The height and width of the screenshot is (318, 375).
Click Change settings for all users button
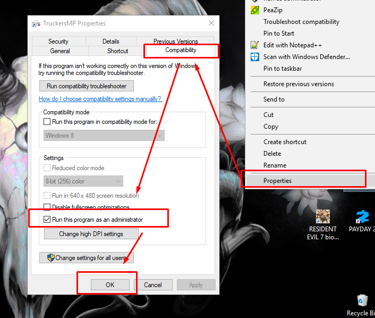pos(87,258)
